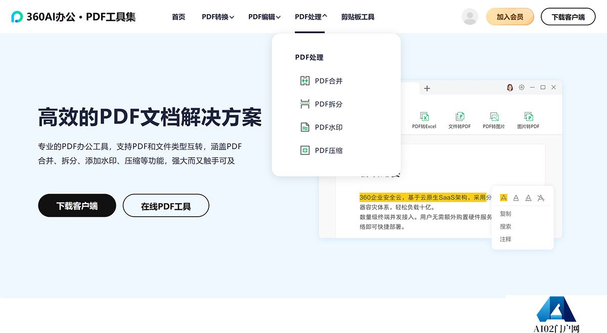Image resolution: width=607 pixels, height=333 pixels.
Task: Click the user avatar icon
Action: (x=470, y=17)
